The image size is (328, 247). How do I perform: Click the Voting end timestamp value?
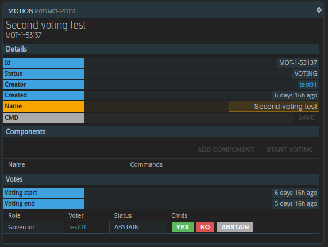(x=296, y=203)
